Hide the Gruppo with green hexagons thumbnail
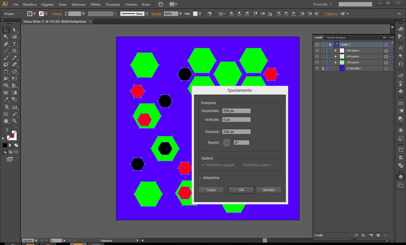The height and width of the screenshot is (245, 406). [x=317, y=62]
